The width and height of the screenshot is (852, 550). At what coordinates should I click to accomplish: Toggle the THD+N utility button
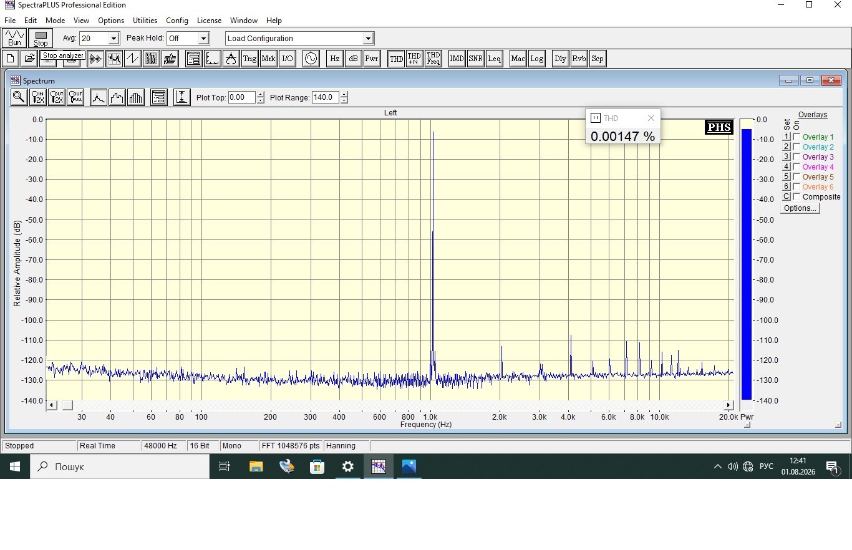(x=414, y=59)
